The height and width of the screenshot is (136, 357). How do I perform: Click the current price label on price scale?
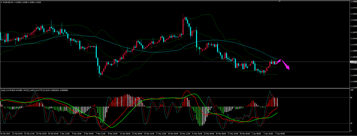(353, 62)
